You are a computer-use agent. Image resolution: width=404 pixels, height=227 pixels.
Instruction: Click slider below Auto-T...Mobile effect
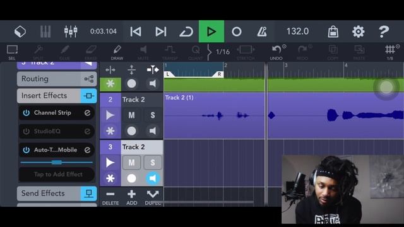click(56, 163)
